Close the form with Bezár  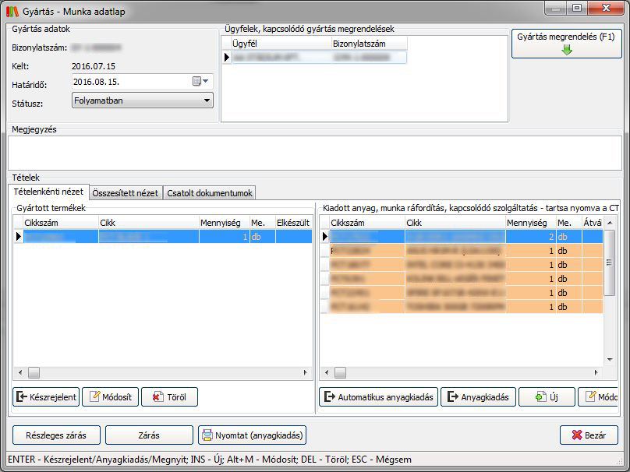coord(589,435)
